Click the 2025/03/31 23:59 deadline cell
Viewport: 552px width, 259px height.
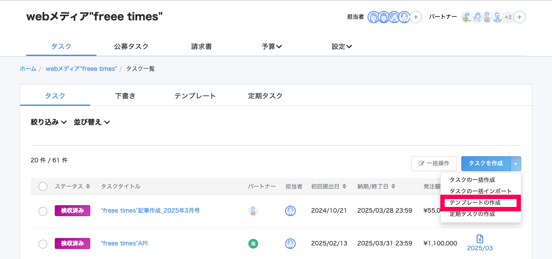pyautogui.click(x=385, y=244)
